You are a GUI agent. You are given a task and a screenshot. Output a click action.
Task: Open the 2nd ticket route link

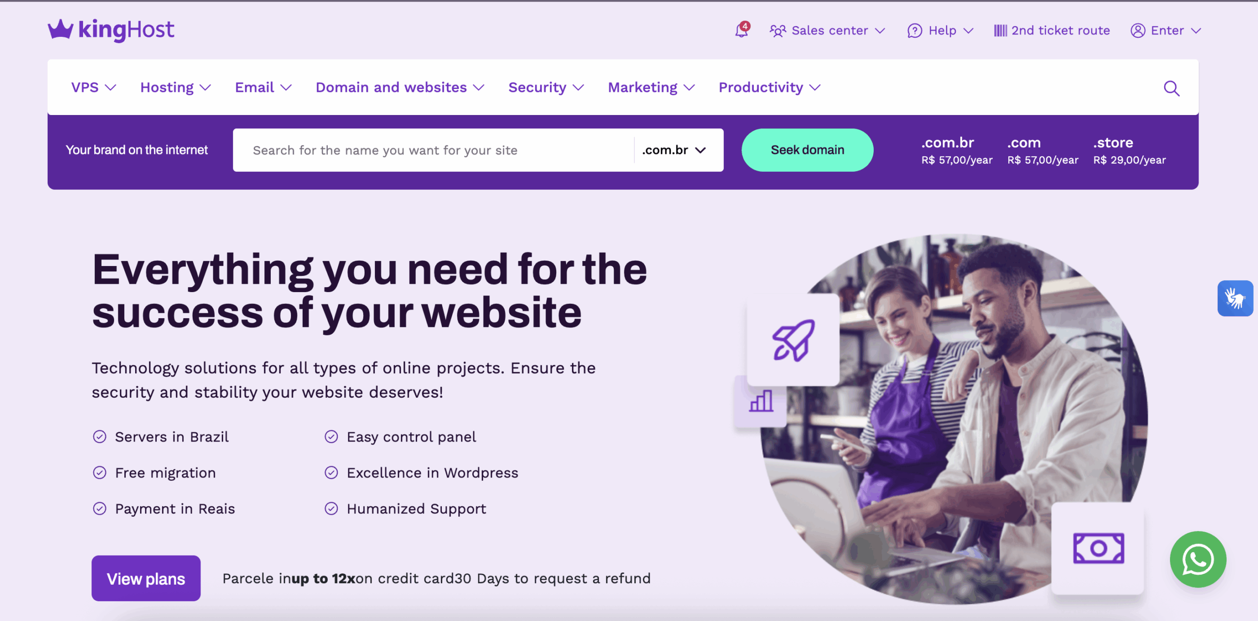pos(1052,30)
